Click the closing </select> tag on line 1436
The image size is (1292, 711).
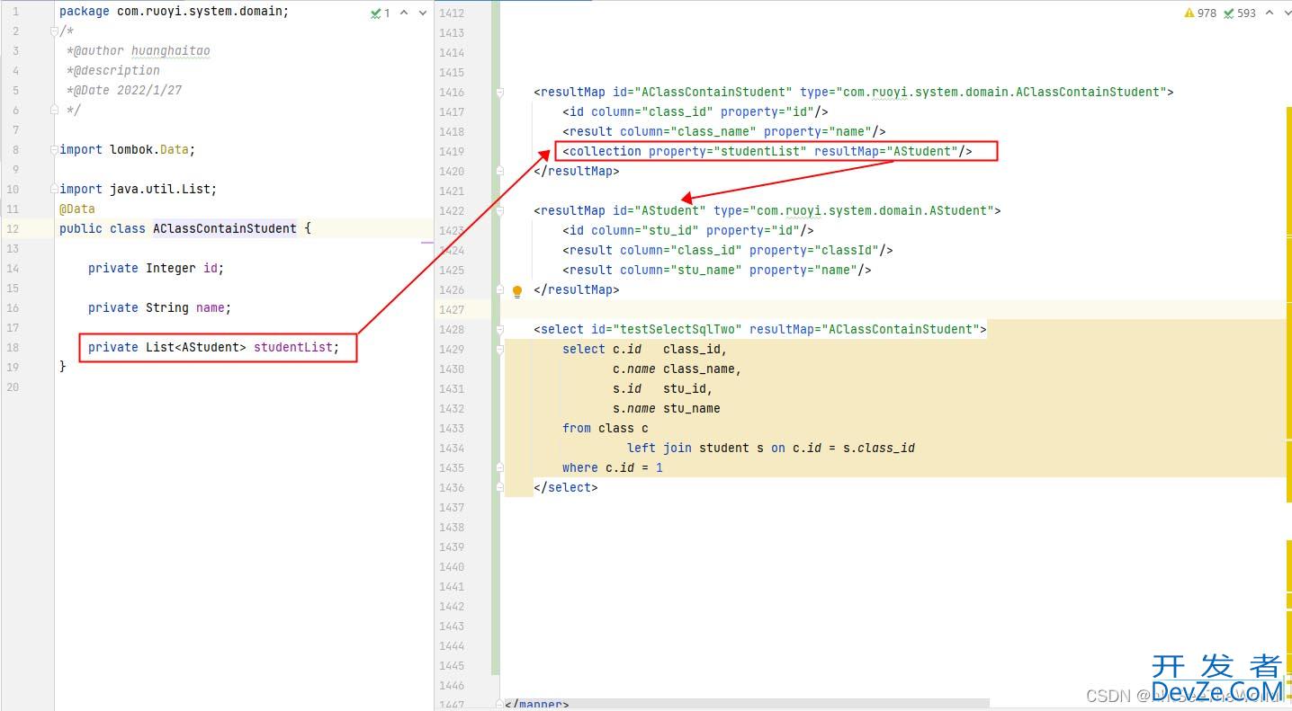coord(566,487)
